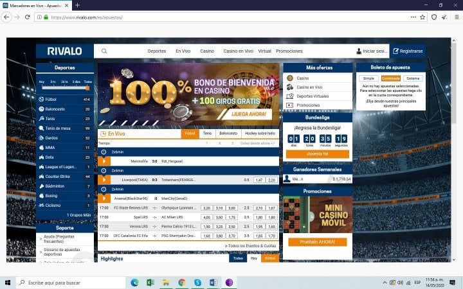This screenshot has height=289, width=463.
Task: Click the Tenis de mesa paddle icon
Action: [41, 128]
